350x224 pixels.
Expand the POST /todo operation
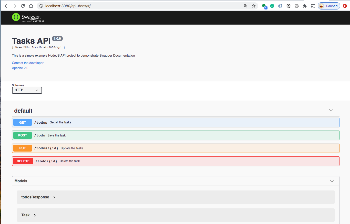click(176, 135)
